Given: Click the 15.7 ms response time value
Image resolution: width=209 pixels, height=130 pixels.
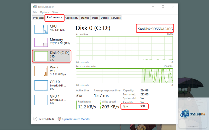Looking at the screenshot, I should point(101,95).
